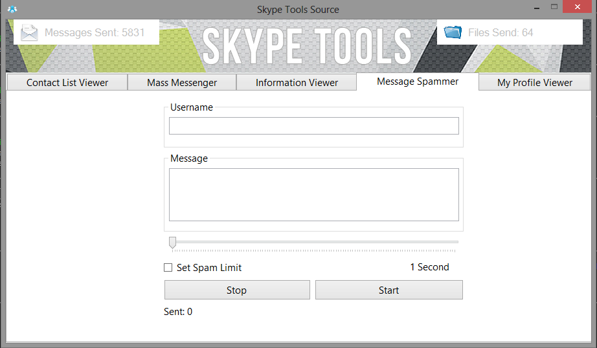Image resolution: width=597 pixels, height=348 pixels.
Task: Click the Stop button
Action: [237, 290]
